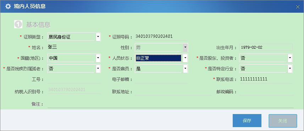Click the 备注 text field
304x131 pixels.
click(170, 104)
